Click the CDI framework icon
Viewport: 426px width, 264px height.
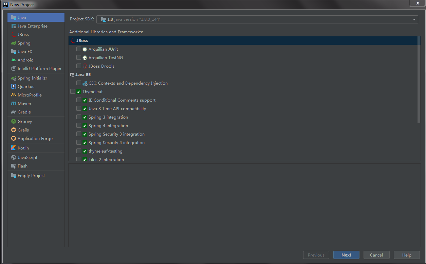click(x=85, y=83)
